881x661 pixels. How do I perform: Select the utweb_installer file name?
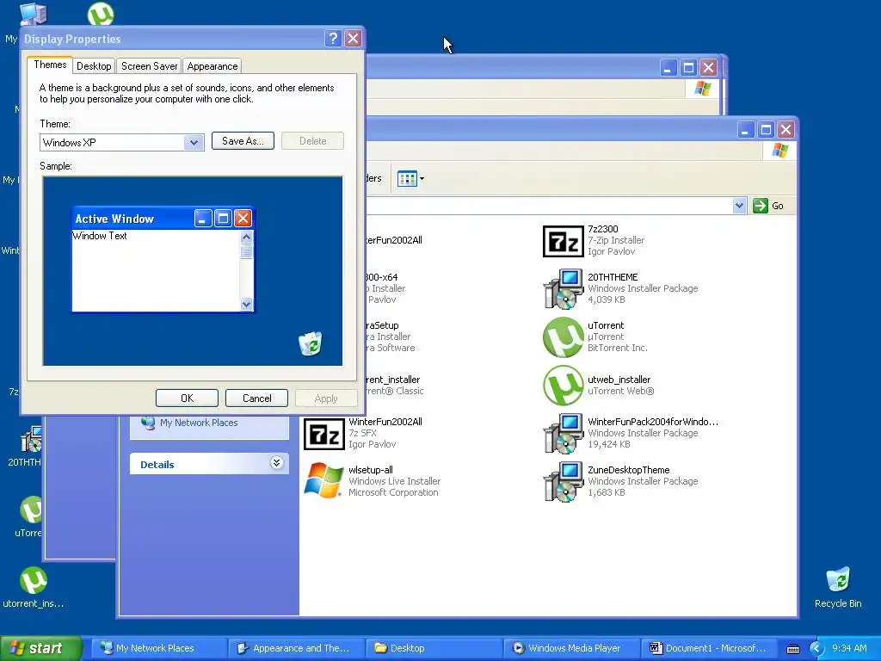coord(619,380)
